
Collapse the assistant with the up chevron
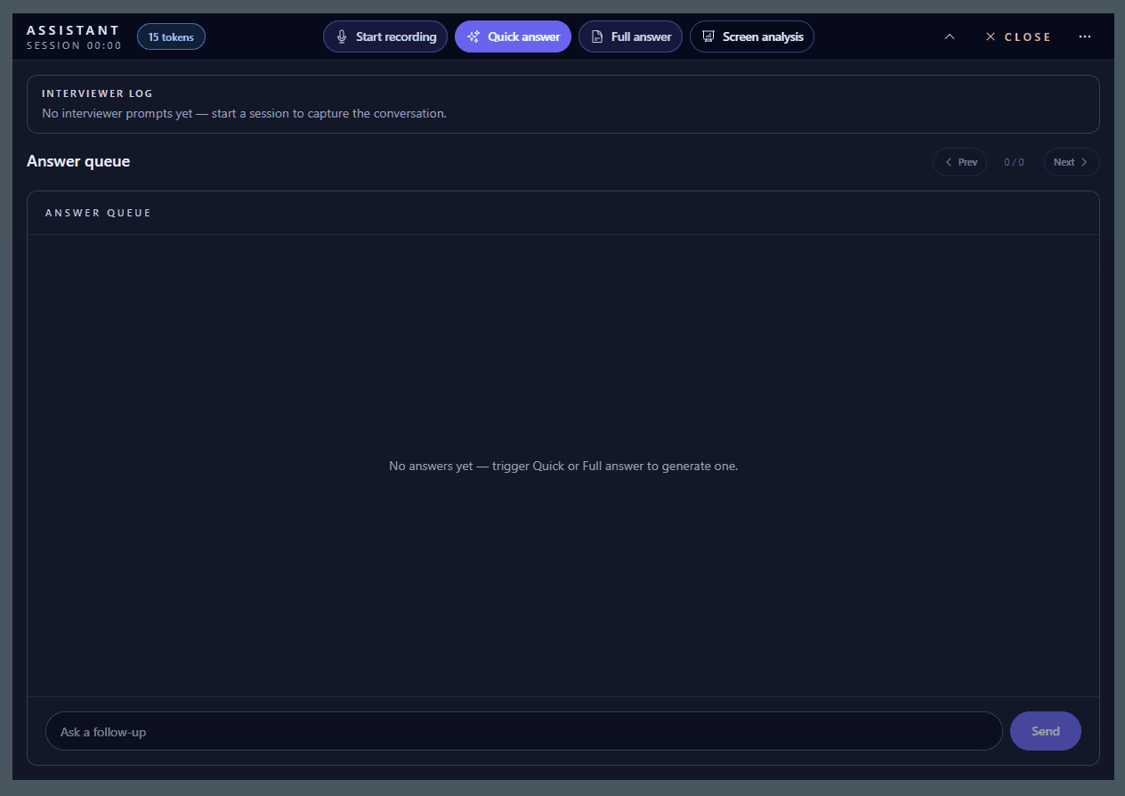click(x=950, y=37)
